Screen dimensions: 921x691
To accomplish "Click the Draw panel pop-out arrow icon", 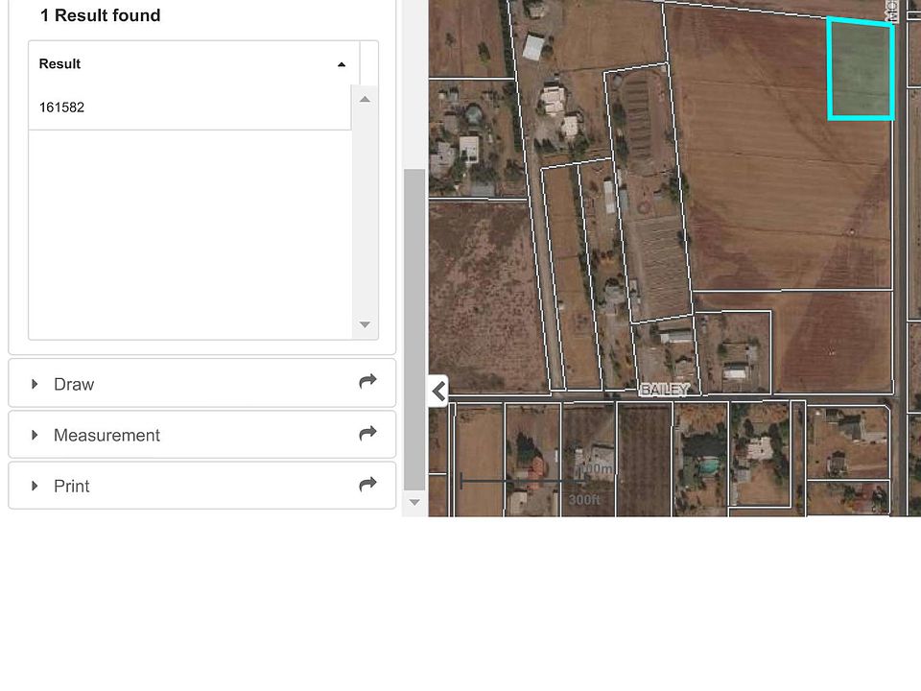I will pyautogui.click(x=367, y=382).
